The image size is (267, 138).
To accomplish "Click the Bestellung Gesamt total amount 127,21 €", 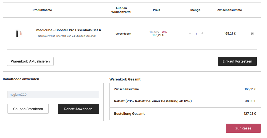I will [250, 113].
